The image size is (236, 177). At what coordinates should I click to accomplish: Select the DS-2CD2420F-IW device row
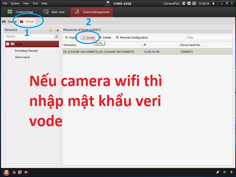(x=147, y=52)
